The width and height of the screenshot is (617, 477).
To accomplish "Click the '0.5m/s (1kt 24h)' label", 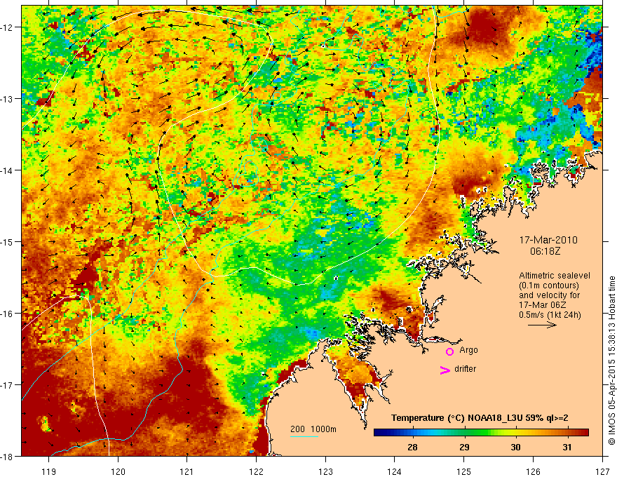I will (550, 315).
